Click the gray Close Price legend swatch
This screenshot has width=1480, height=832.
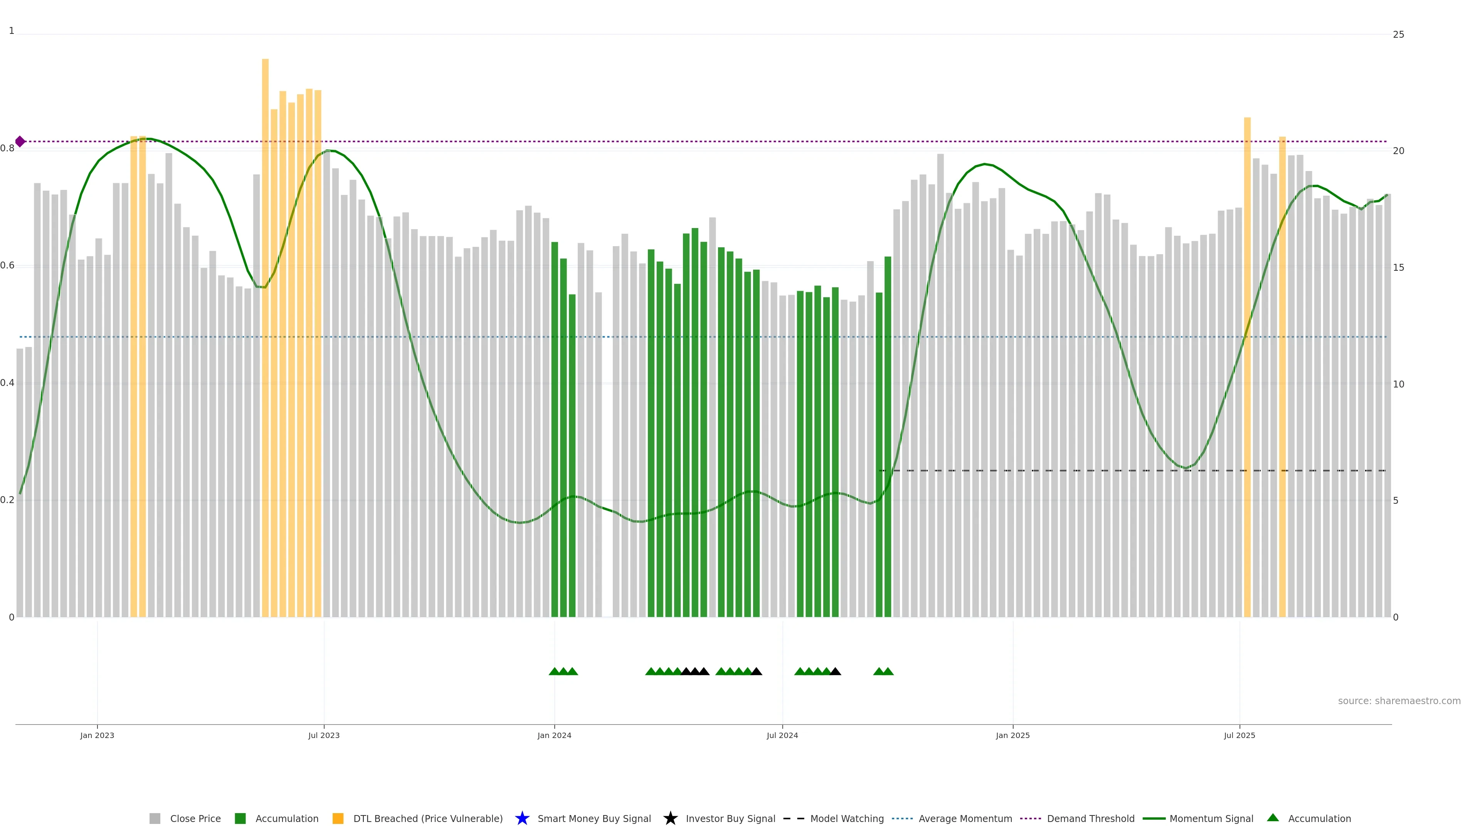[155, 818]
